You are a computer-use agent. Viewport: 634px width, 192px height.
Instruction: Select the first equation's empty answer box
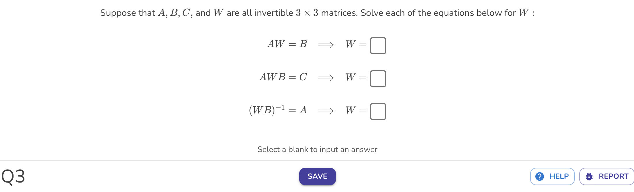point(378,45)
